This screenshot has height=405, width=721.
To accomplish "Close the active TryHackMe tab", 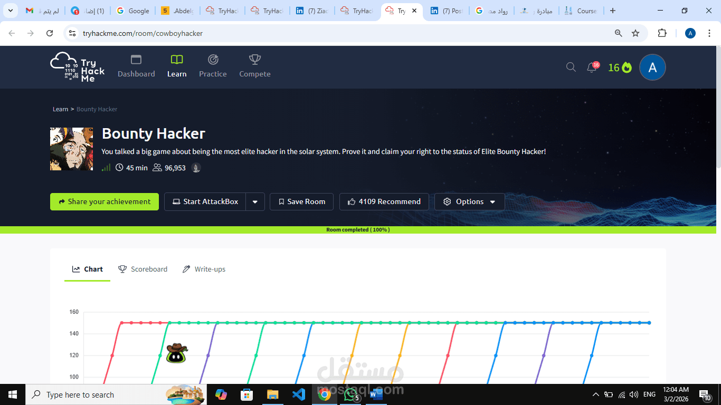I will click(414, 11).
